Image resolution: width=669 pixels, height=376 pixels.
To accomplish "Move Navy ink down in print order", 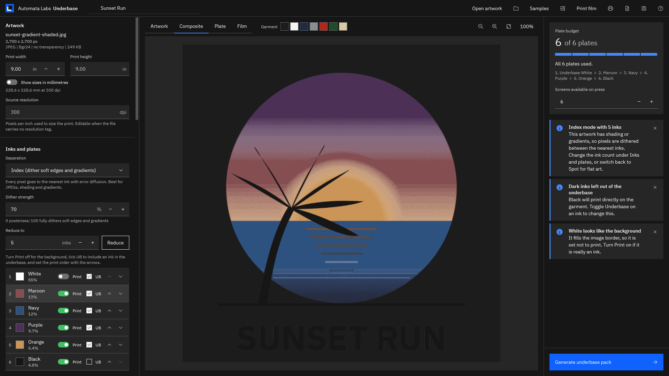I will coord(121,311).
